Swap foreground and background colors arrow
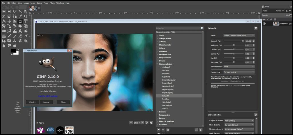293x135 pixels. (x=18, y=49)
